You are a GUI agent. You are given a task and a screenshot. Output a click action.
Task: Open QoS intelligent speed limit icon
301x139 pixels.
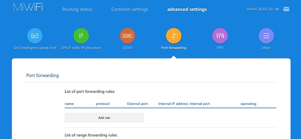pos(35,36)
